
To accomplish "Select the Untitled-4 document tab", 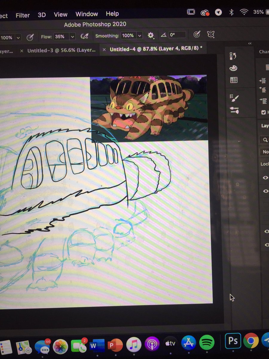I will (x=156, y=49).
